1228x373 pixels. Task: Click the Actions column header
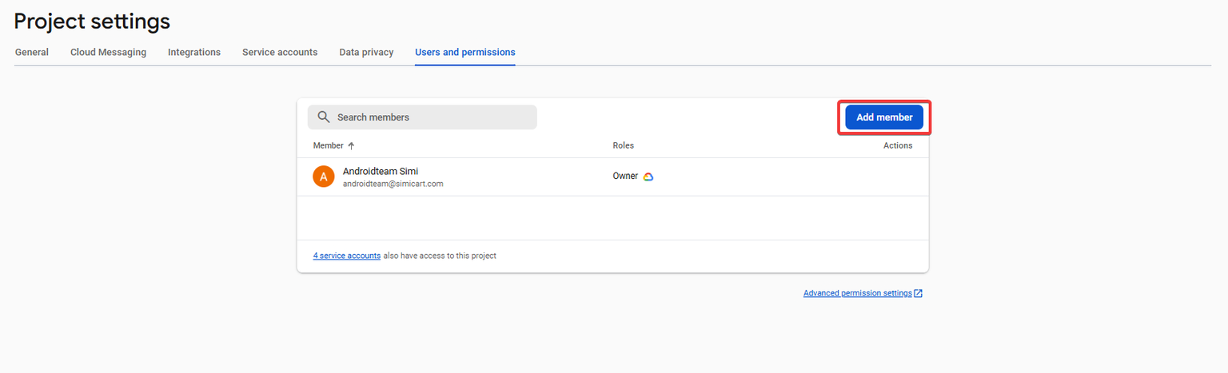click(897, 145)
